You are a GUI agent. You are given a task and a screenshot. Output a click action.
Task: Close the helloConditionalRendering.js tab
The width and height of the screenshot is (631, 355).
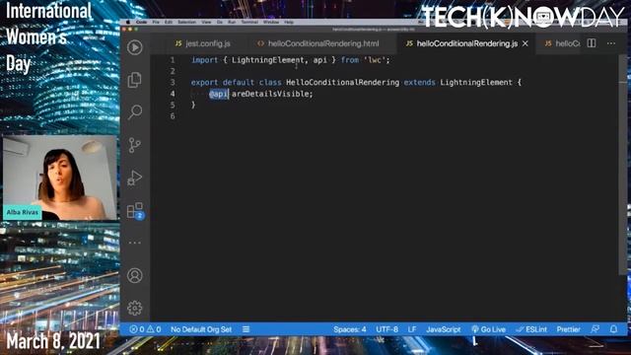(x=526, y=43)
